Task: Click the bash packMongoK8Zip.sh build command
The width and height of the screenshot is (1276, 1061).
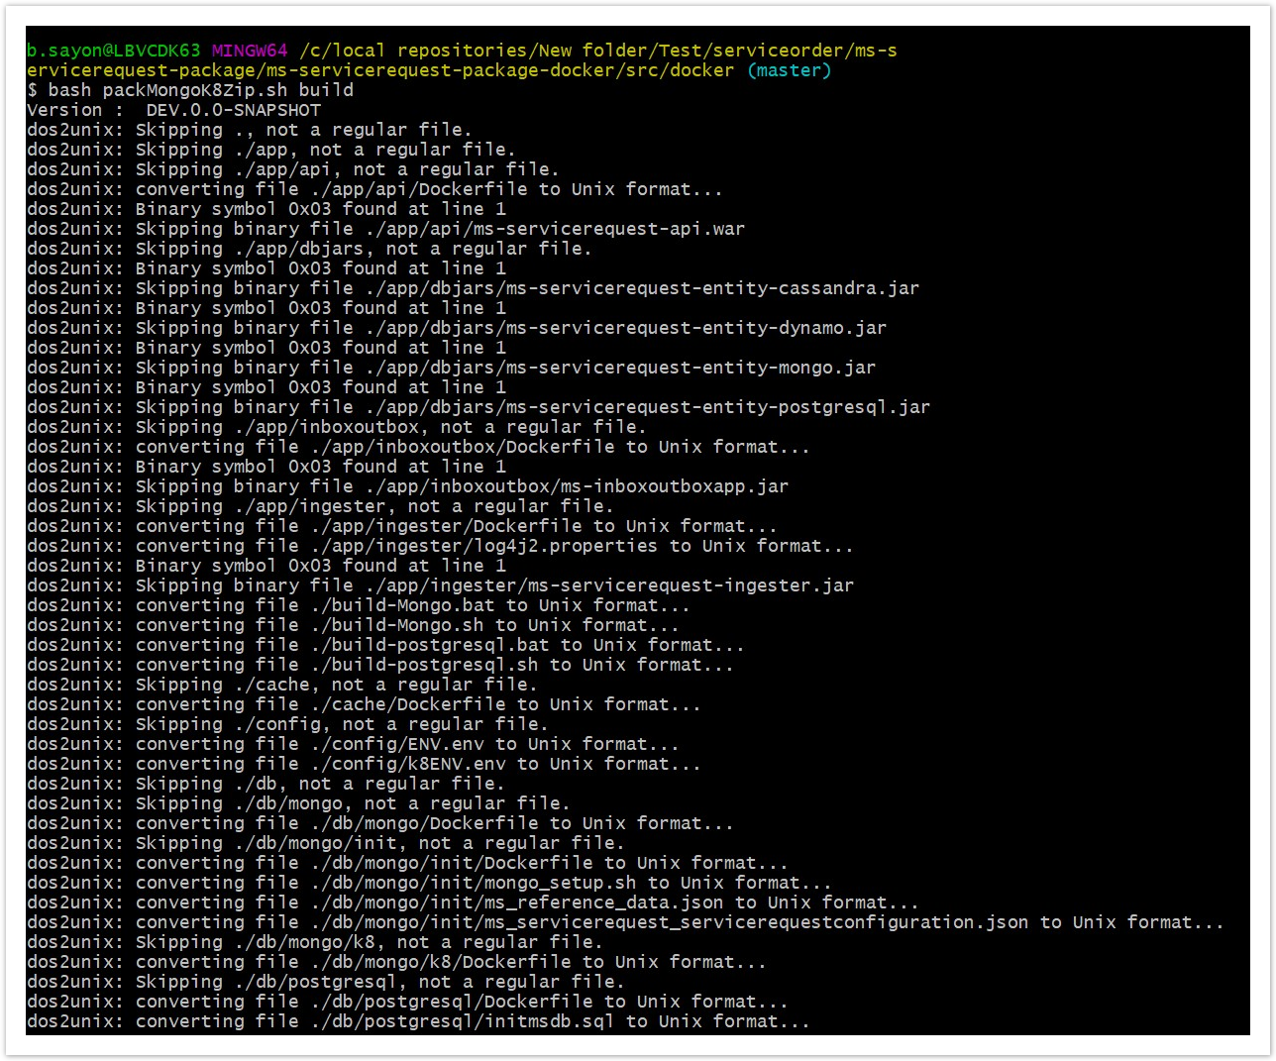Action: (200, 90)
